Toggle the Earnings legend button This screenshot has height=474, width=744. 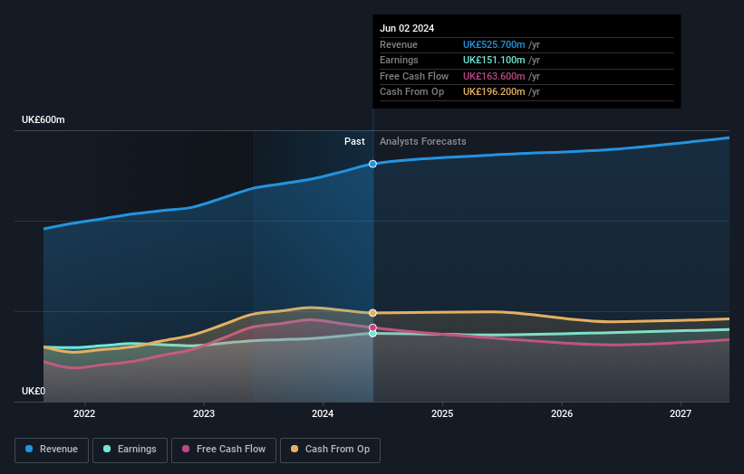(x=130, y=450)
